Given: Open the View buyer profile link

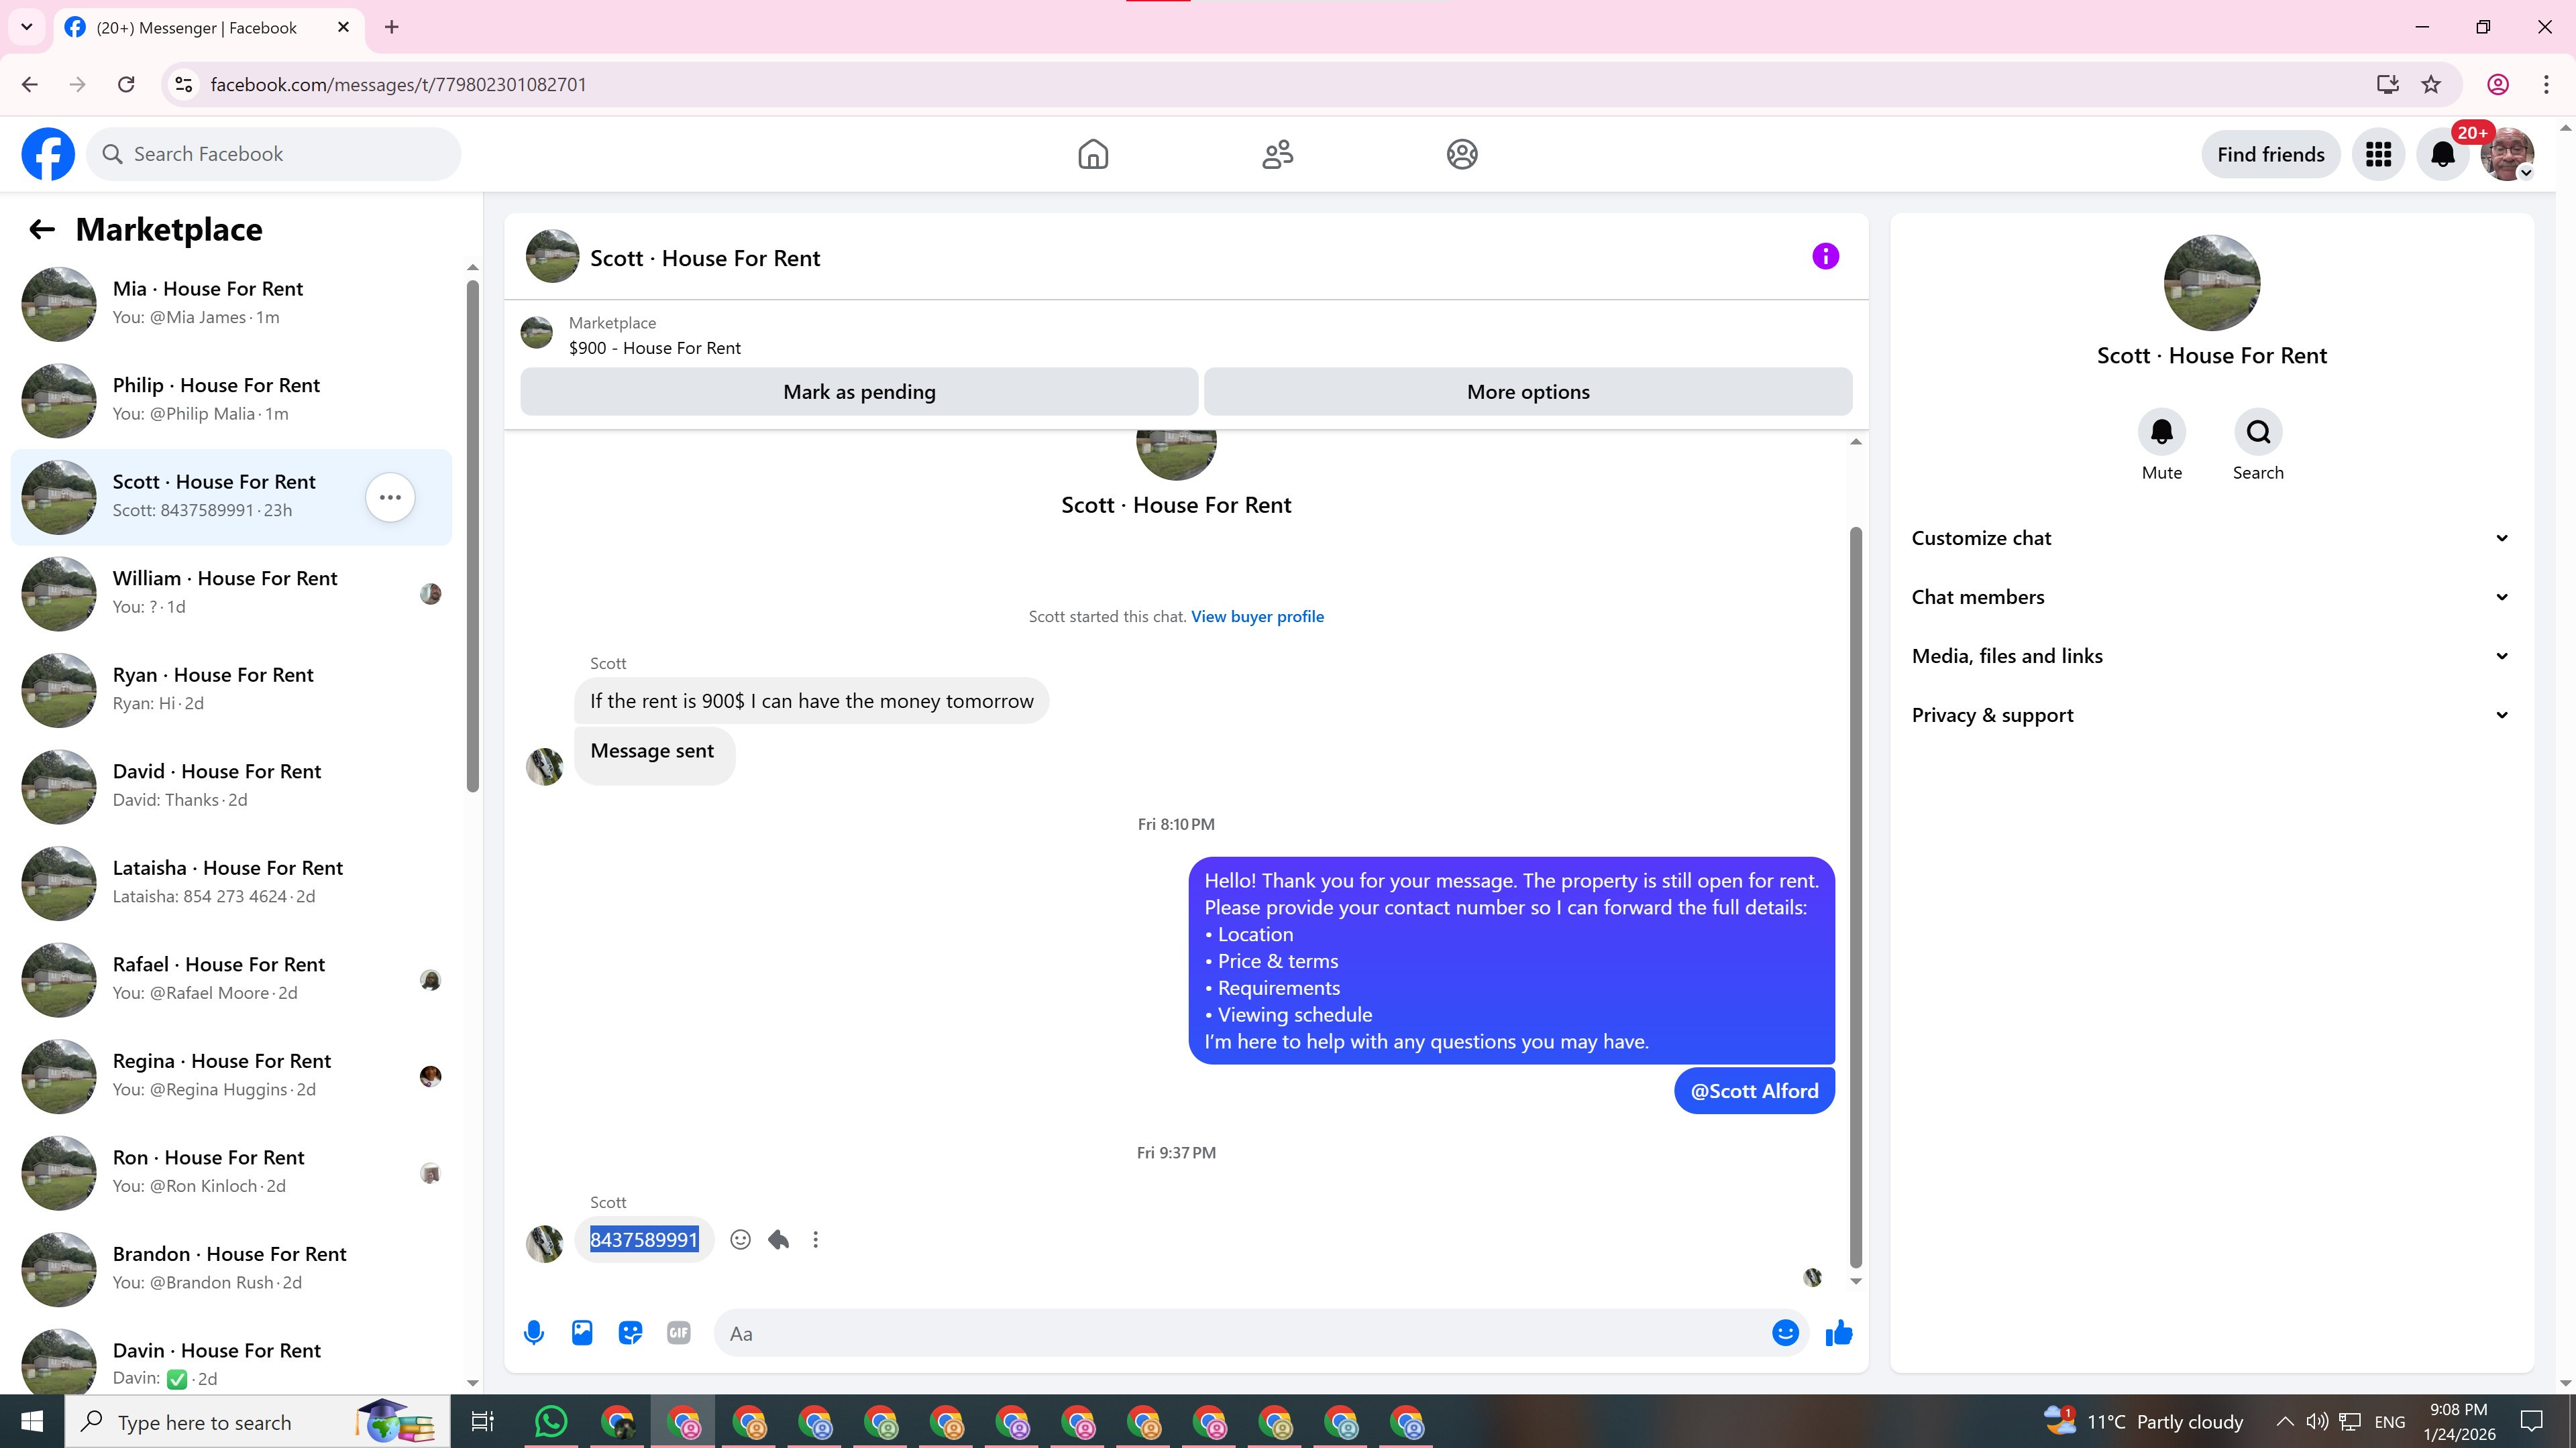Looking at the screenshot, I should point(1257,617).
